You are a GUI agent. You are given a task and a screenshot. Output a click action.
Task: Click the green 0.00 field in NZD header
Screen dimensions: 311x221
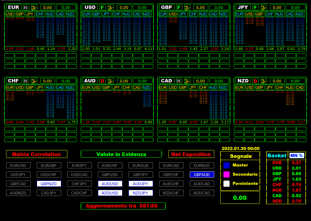click(x=295, y=81)
